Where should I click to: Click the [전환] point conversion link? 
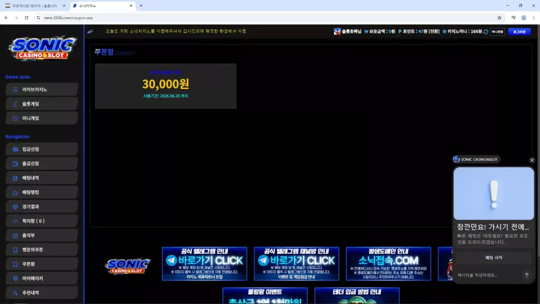[434, 31]
